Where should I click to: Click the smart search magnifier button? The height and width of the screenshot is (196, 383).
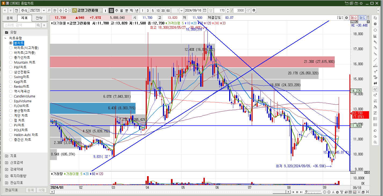[x=38, y=25]
